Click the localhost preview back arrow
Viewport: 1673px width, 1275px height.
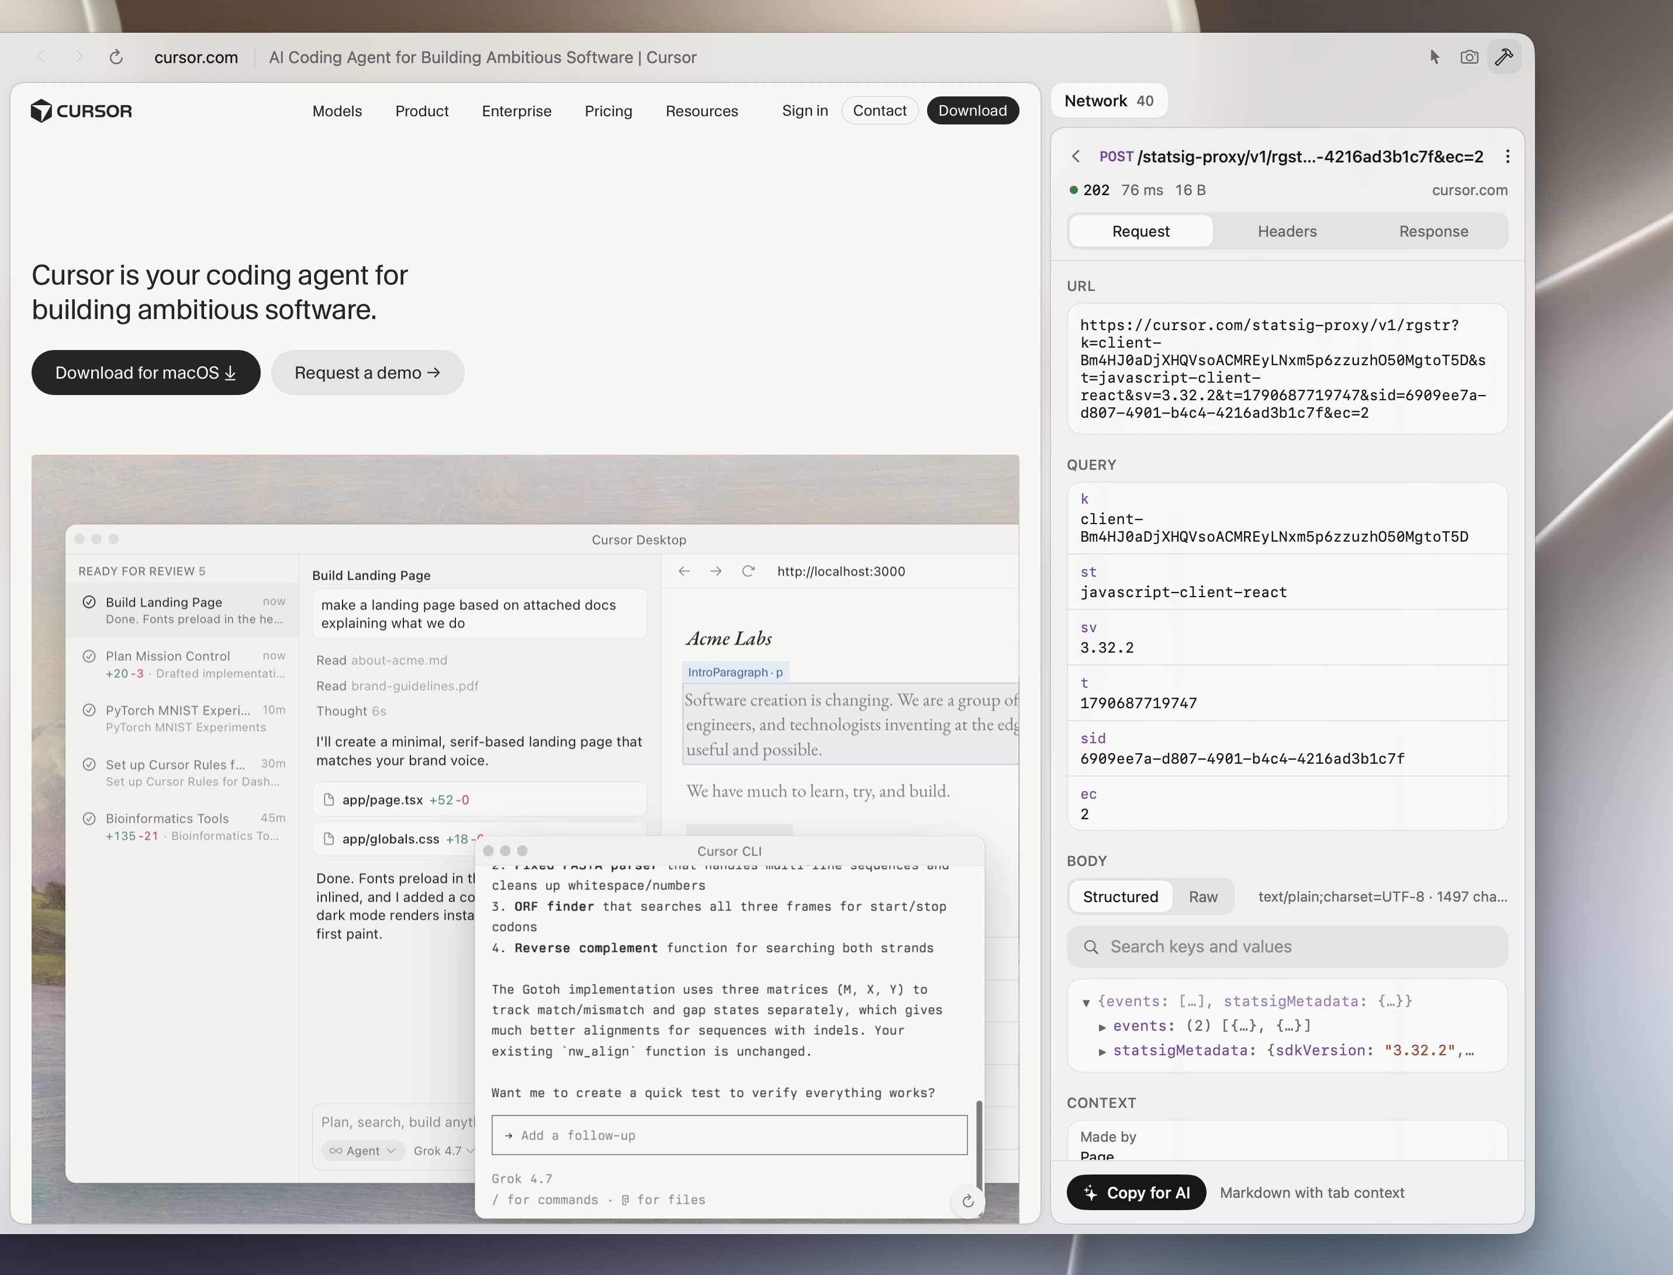684,571
